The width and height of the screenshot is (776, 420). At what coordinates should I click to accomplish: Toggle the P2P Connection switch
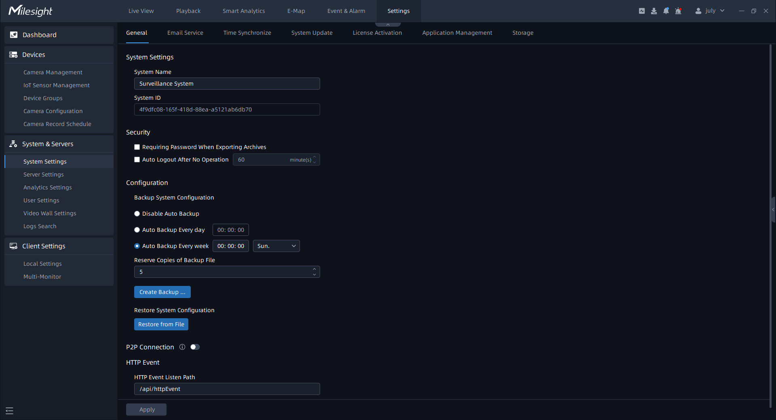(195, 347)
